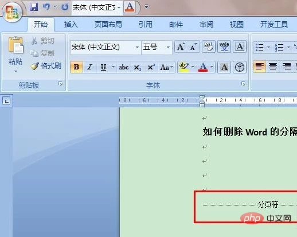
Task: Expand the 粘贴 options arrow
Action: (15, 71)
